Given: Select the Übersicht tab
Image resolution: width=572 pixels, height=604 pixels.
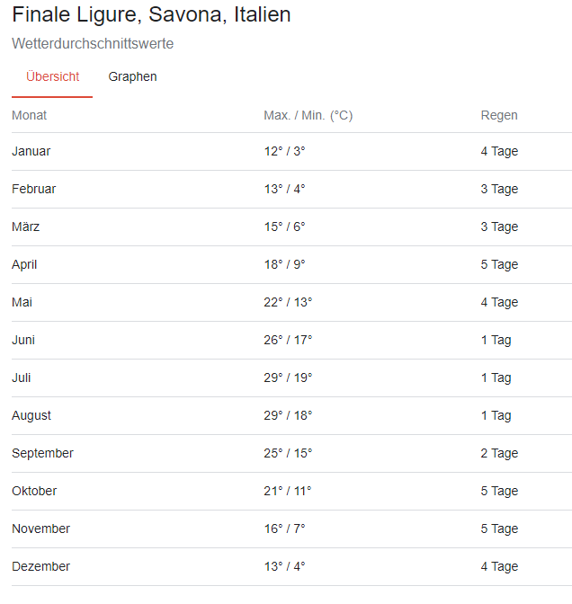Looking at the screenshot, I should tap(52, 77).
